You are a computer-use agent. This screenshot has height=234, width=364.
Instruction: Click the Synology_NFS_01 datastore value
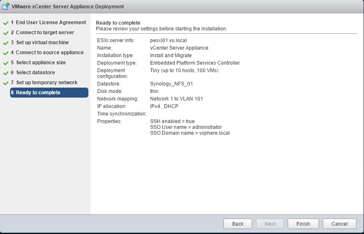tap(171, 84)
